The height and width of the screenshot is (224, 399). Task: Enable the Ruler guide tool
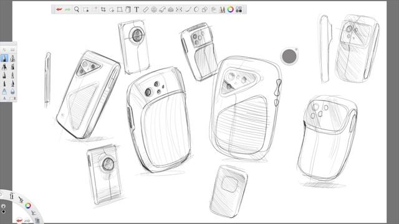point(145,10)
